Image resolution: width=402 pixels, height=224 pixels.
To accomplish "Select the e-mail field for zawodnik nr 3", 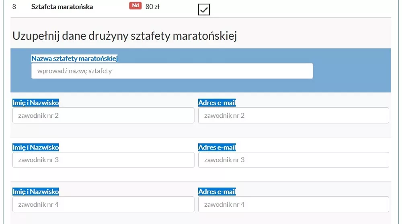I will [x=293, y=160].
